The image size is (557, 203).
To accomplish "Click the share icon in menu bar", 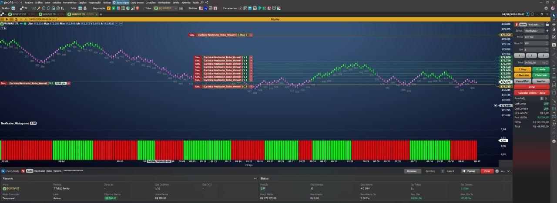I will coord(207,3).
